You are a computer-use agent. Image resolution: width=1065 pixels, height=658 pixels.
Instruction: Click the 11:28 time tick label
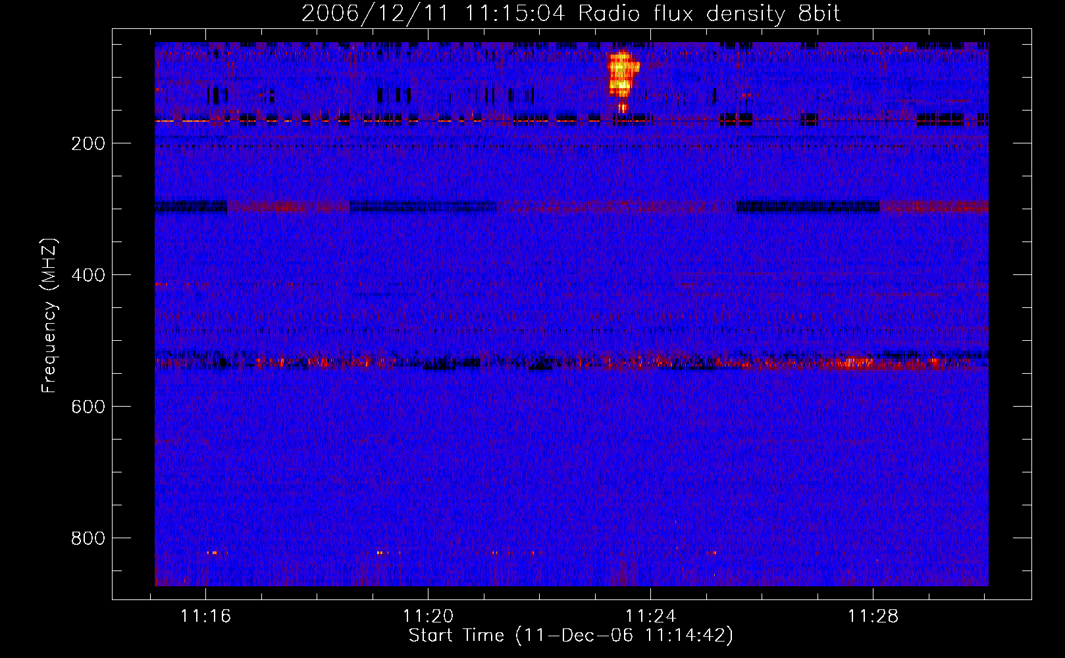point(873,617)
